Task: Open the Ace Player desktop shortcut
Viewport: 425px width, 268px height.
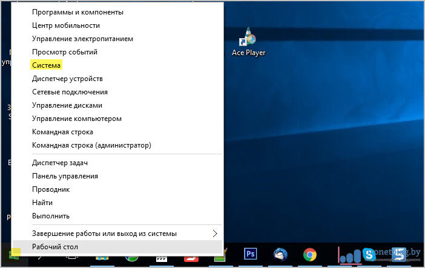Action: (x=248, y=42)
